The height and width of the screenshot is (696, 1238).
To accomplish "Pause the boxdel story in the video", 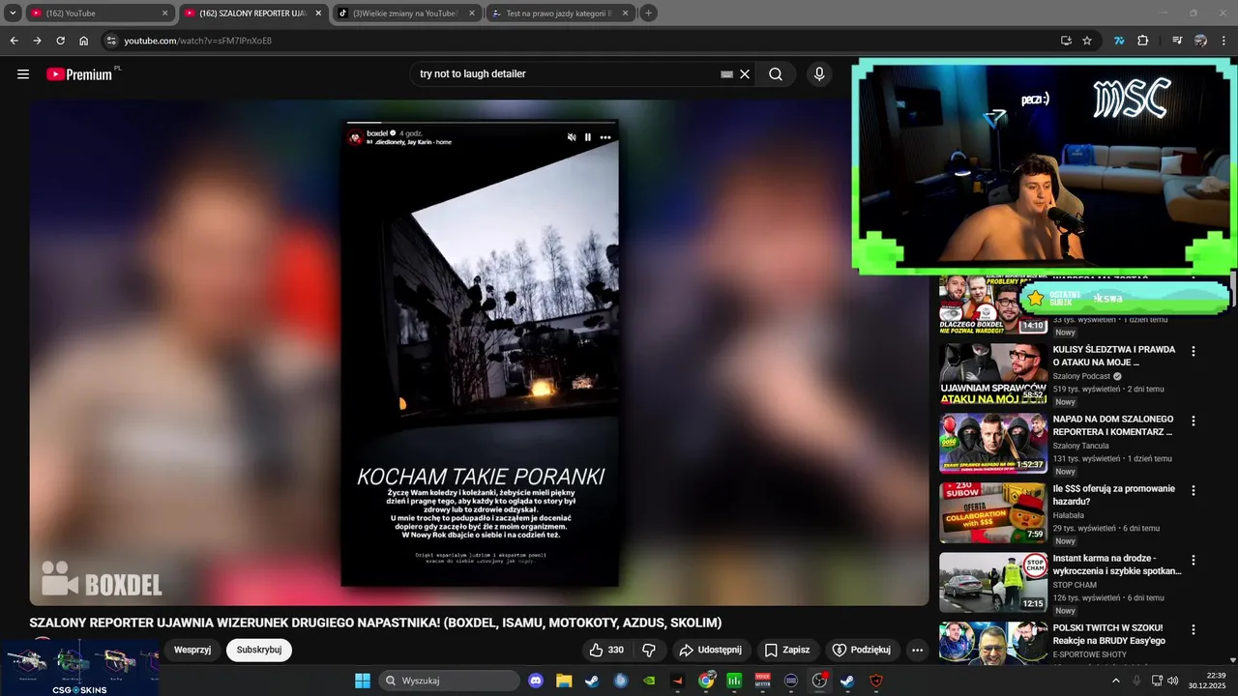I will click(x=588, y=137).
